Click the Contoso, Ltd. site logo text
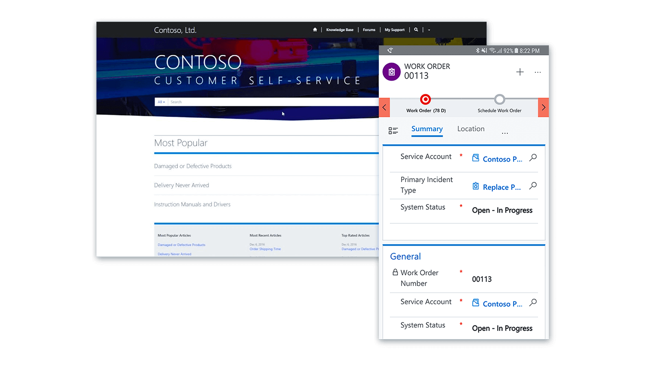 coord(175,30)
